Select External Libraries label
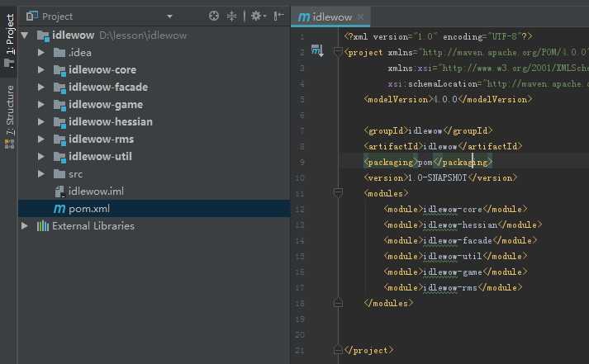This screenshot has height=364, width=589. click(93, 226)
